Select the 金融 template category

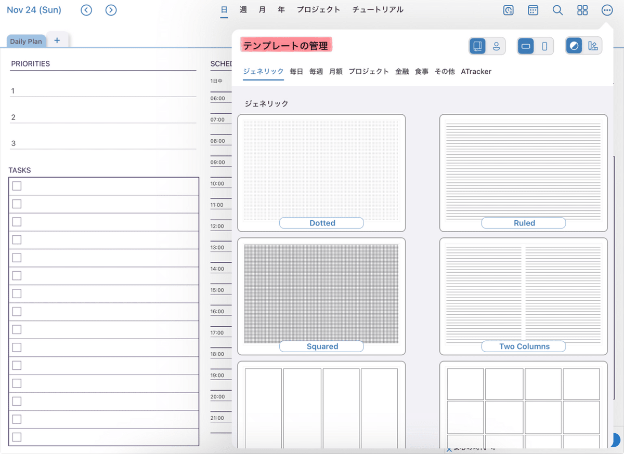402,72
